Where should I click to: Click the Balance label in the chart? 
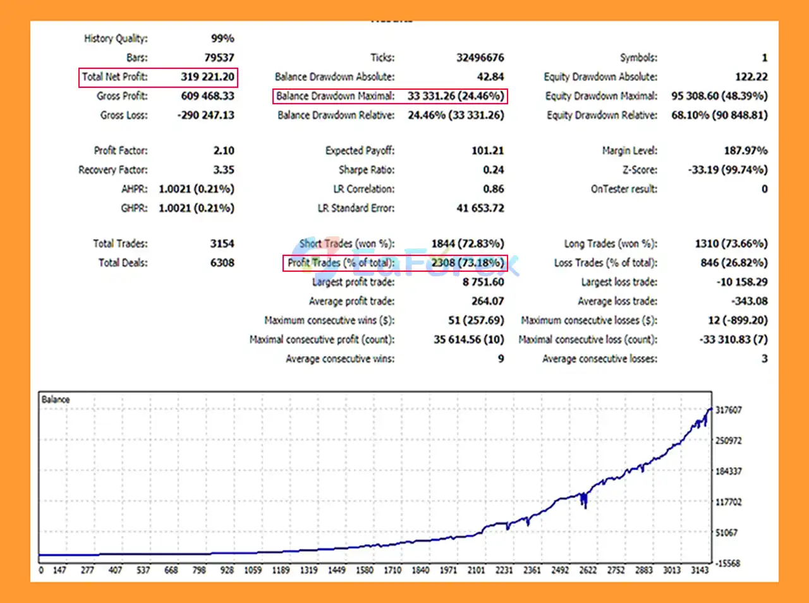click(x=56, y=399)
